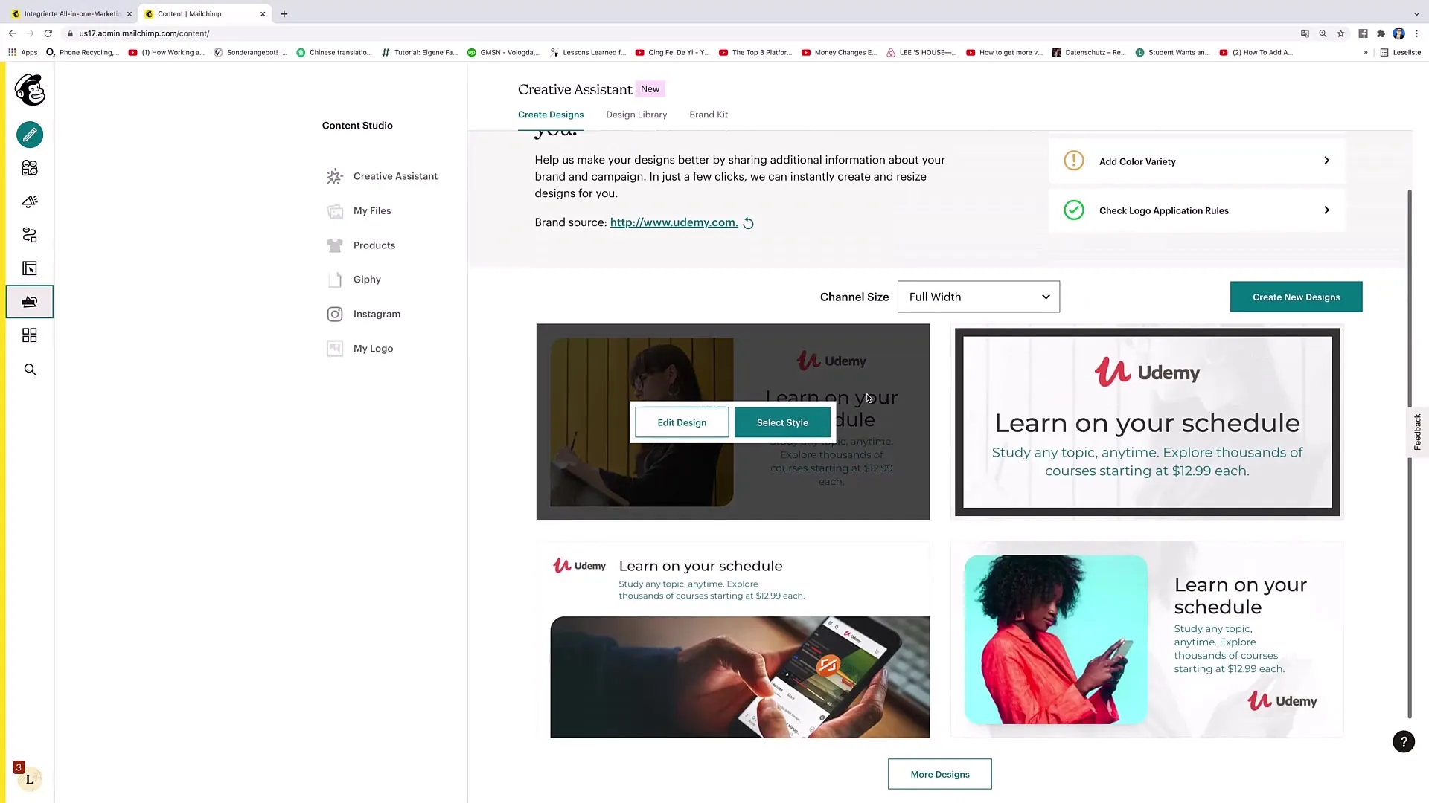Open the Leseliste reading list

1401,52
